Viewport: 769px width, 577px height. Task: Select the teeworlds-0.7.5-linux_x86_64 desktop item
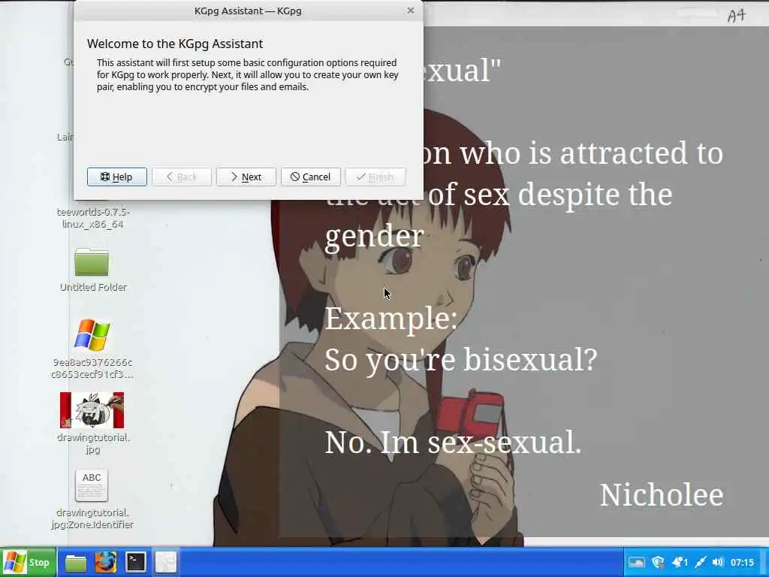[x=92, y=218]
